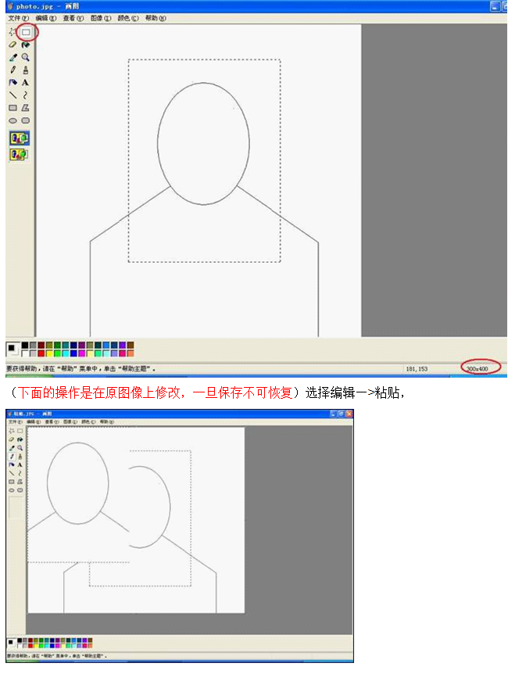Pick the red swatch in upper Paint palette

coord(41,353)
